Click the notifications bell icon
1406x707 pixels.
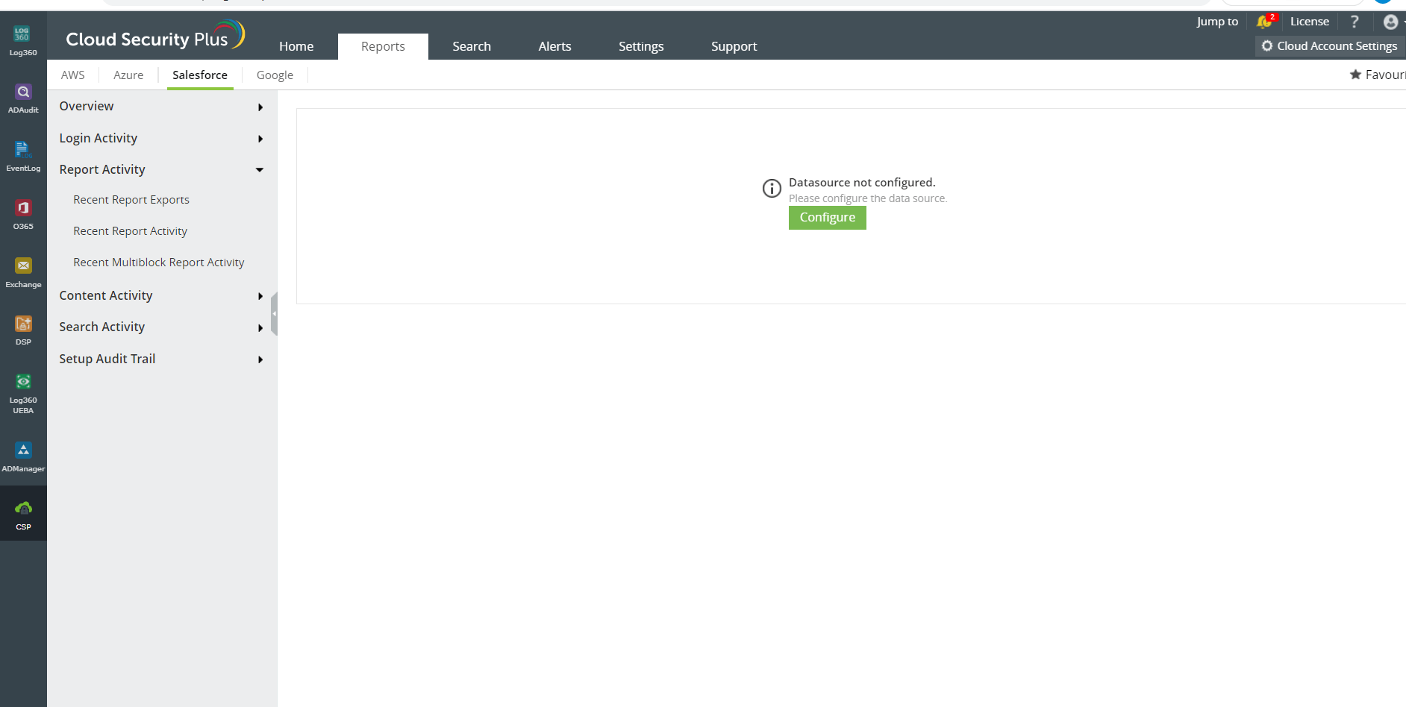pyautogui.click(x=1264, y=22)
